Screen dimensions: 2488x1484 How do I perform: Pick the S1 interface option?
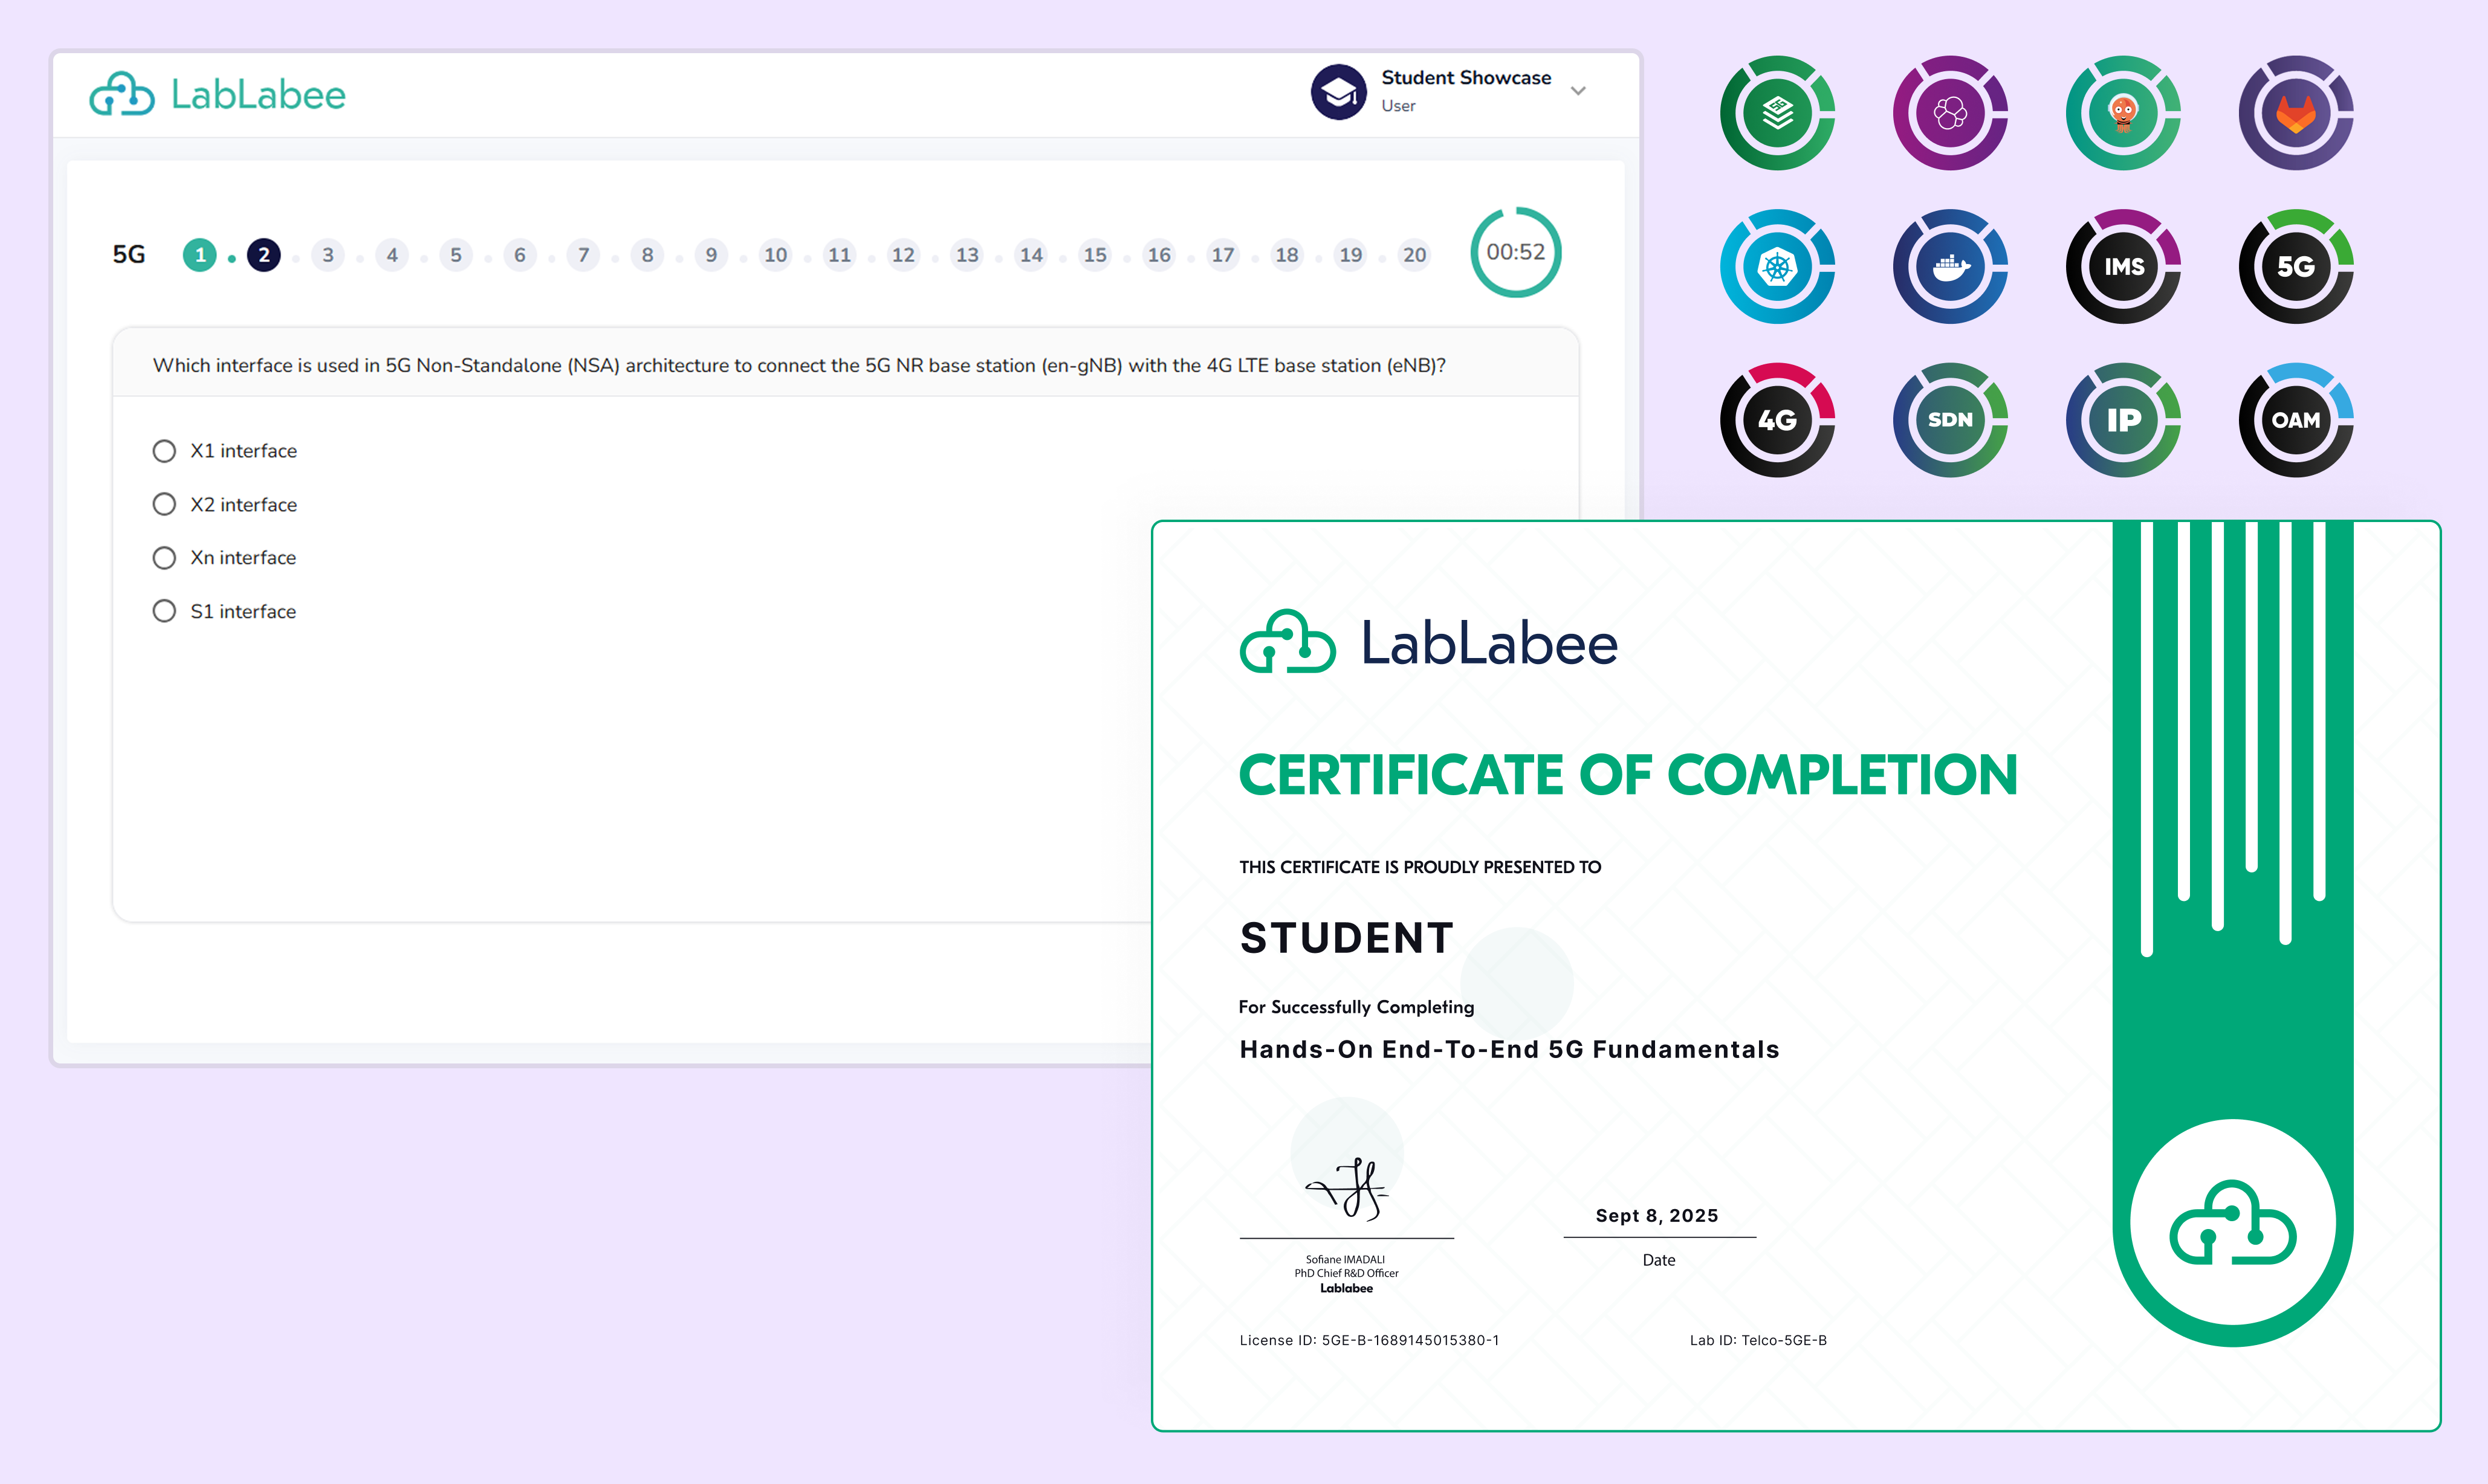(x=164, y=611)
